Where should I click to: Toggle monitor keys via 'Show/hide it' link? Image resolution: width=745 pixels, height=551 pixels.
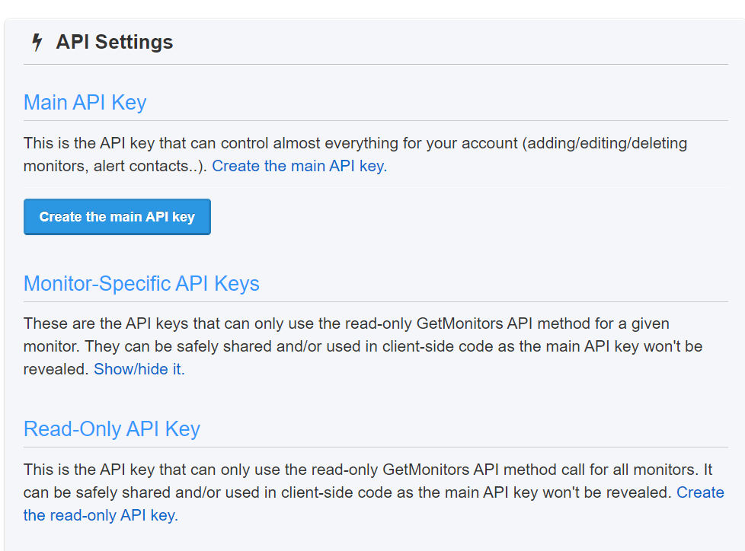(139, 370)
